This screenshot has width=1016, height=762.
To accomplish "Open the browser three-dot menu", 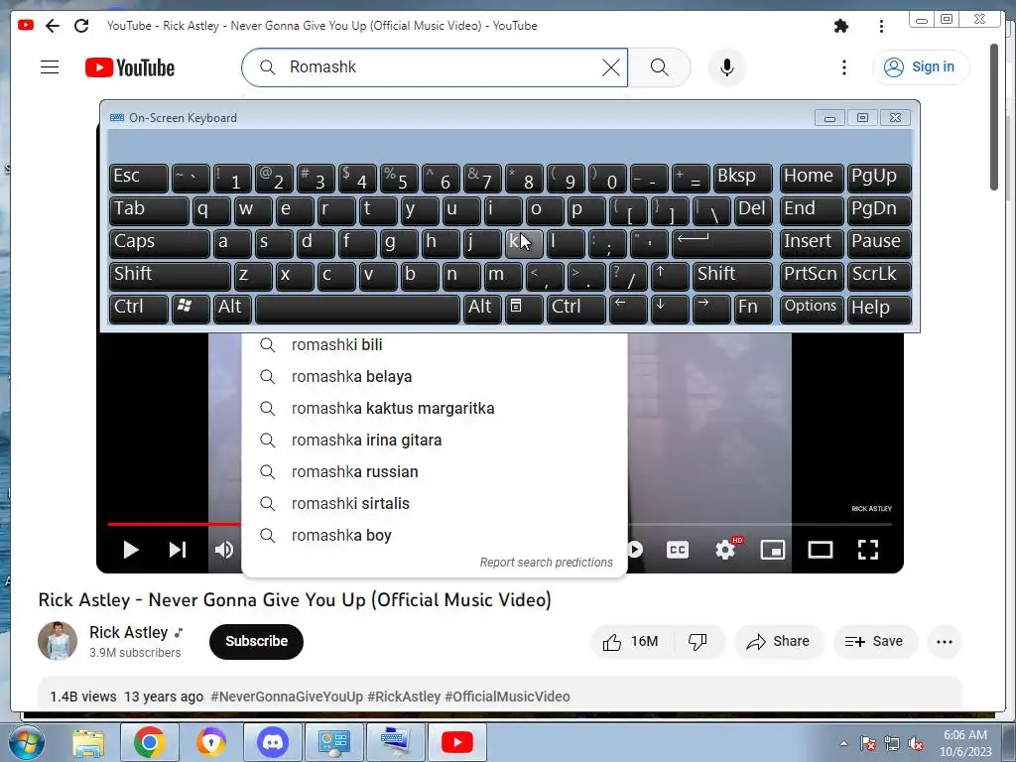I will pyautogui.click(x=881, y=26).
